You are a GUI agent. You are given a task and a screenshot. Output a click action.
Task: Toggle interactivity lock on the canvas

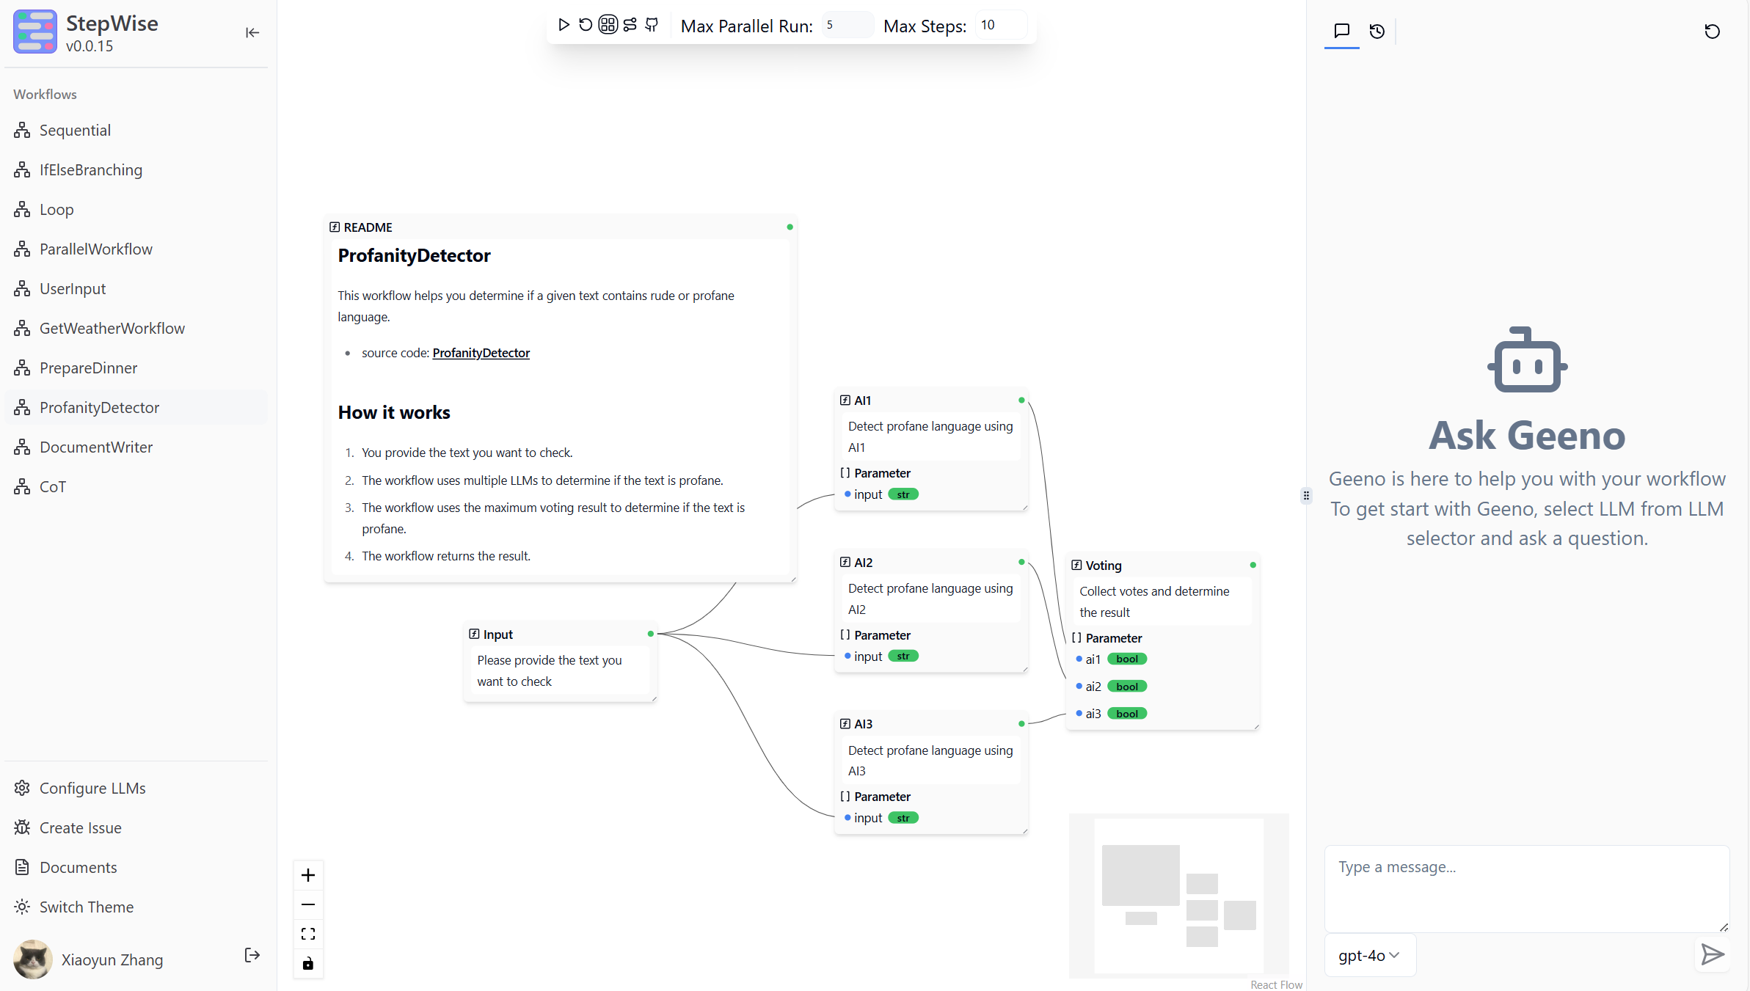click(x=308, y=964)
